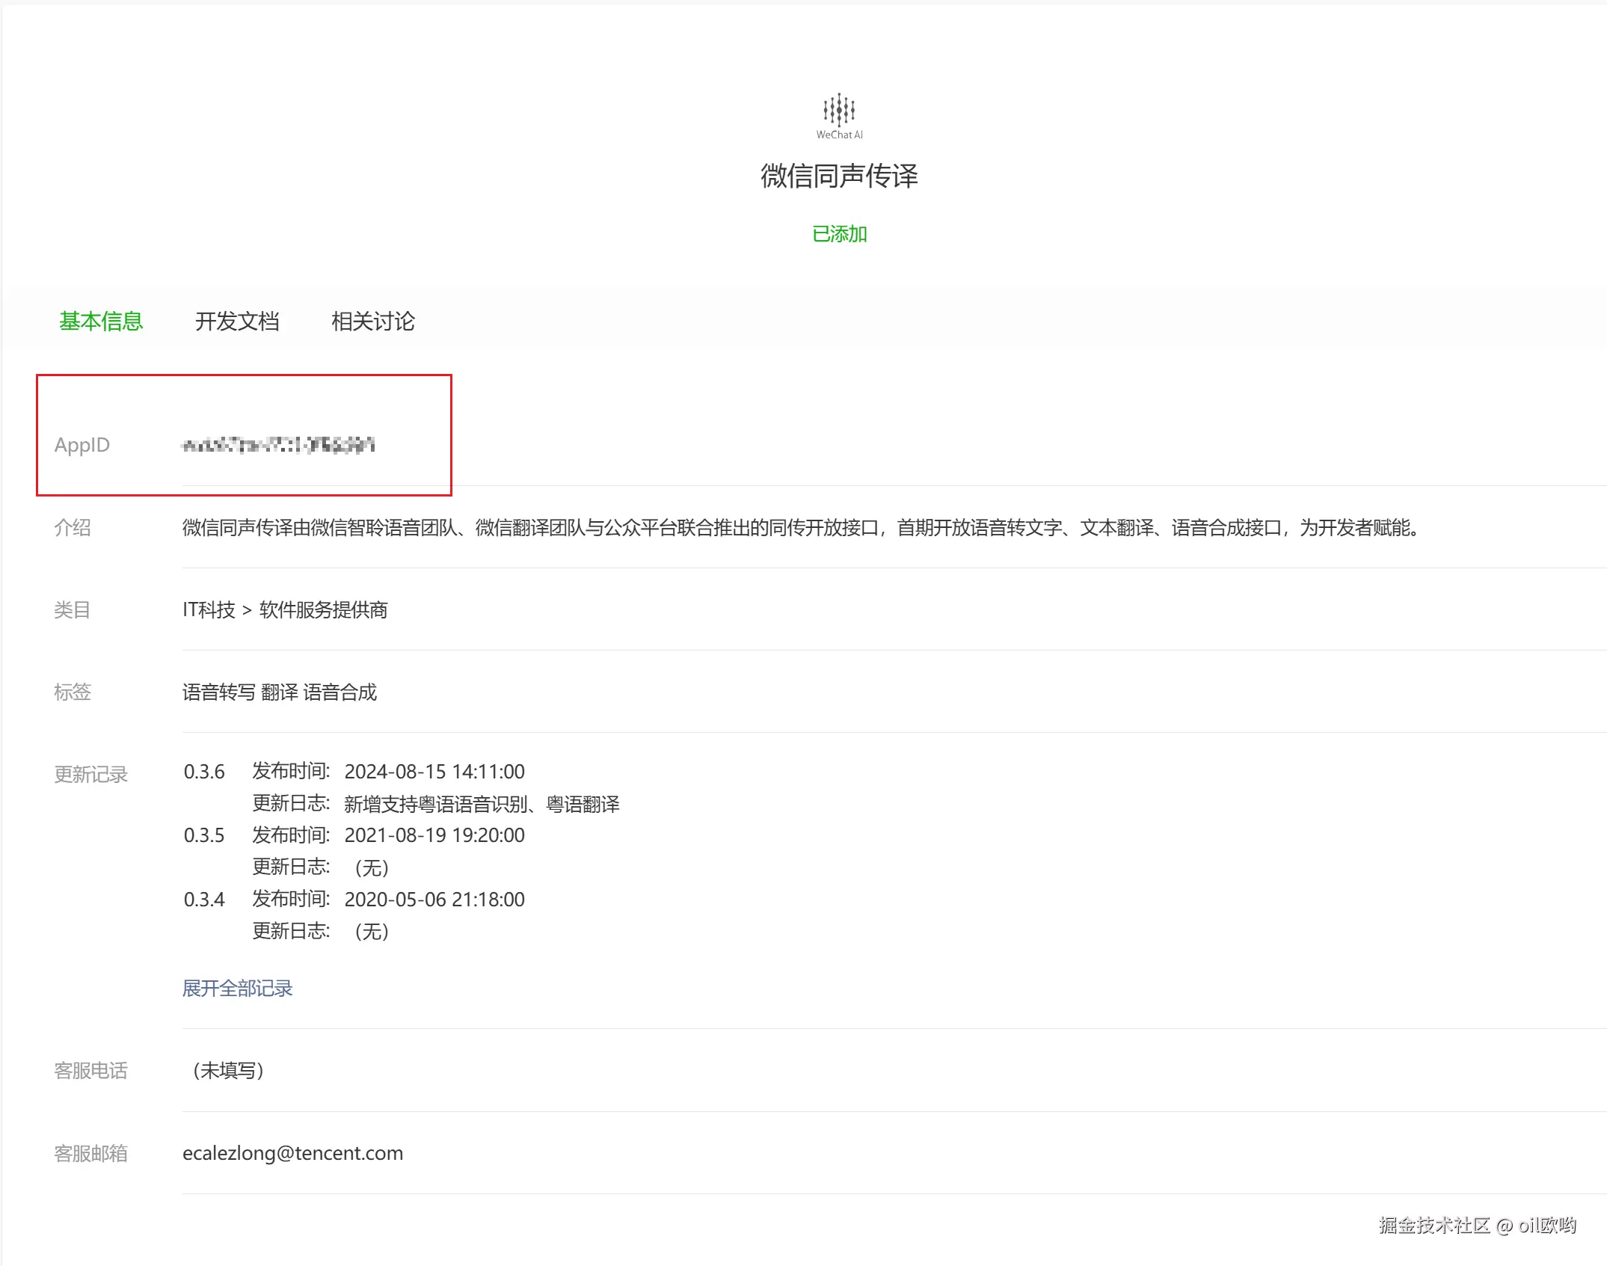Image resolution: width=1607 pixels, height=1266 pixels.
Task: Click the category IT科技 > 软件服务提供商
Action: (x=285, y=610)
